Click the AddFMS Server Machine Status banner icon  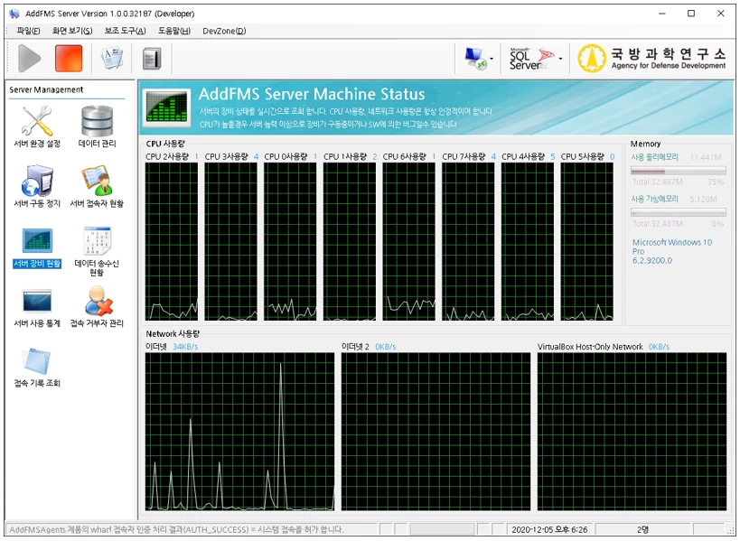(x=166, y=108)
